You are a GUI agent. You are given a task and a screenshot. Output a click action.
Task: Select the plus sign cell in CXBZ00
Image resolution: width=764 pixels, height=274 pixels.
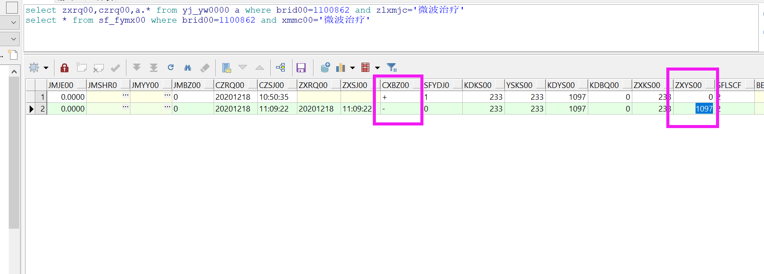click(401, 97)
